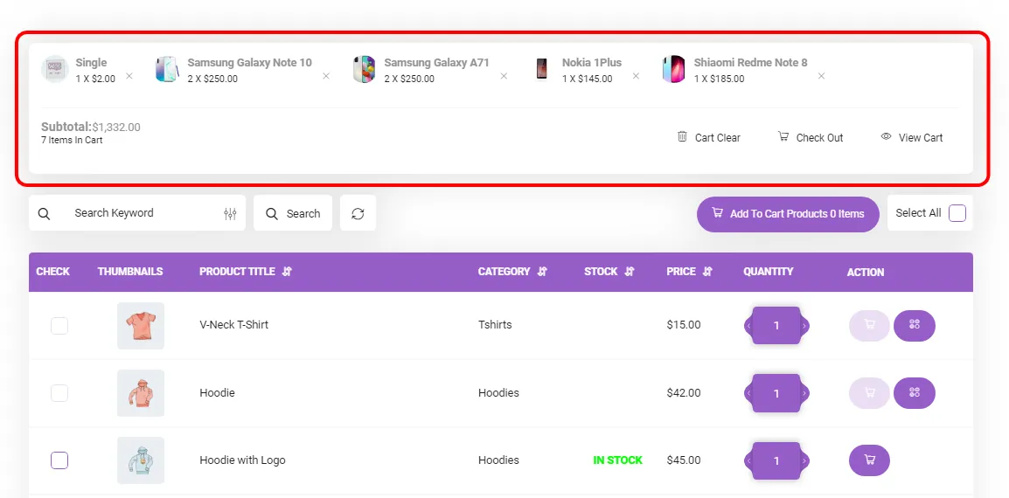Click Samsung Galaxy A71 cart thumbnail

tap(365, 69)
